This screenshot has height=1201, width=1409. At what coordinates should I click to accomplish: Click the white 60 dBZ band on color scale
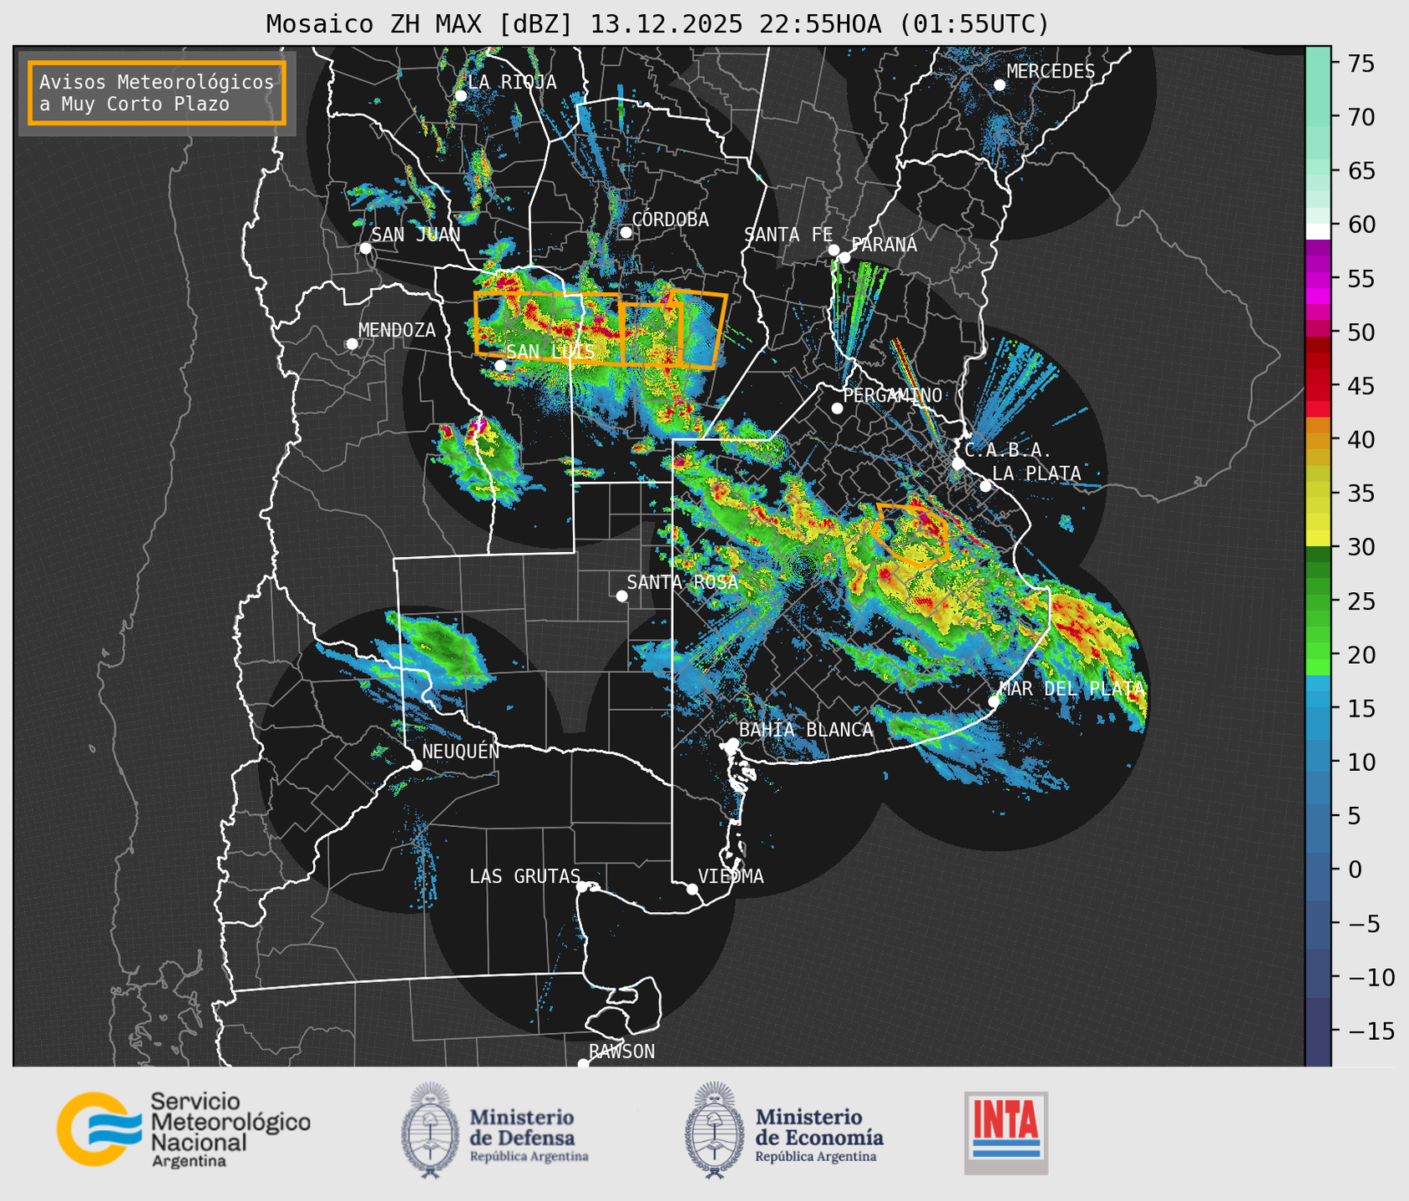coord(1317,231)
